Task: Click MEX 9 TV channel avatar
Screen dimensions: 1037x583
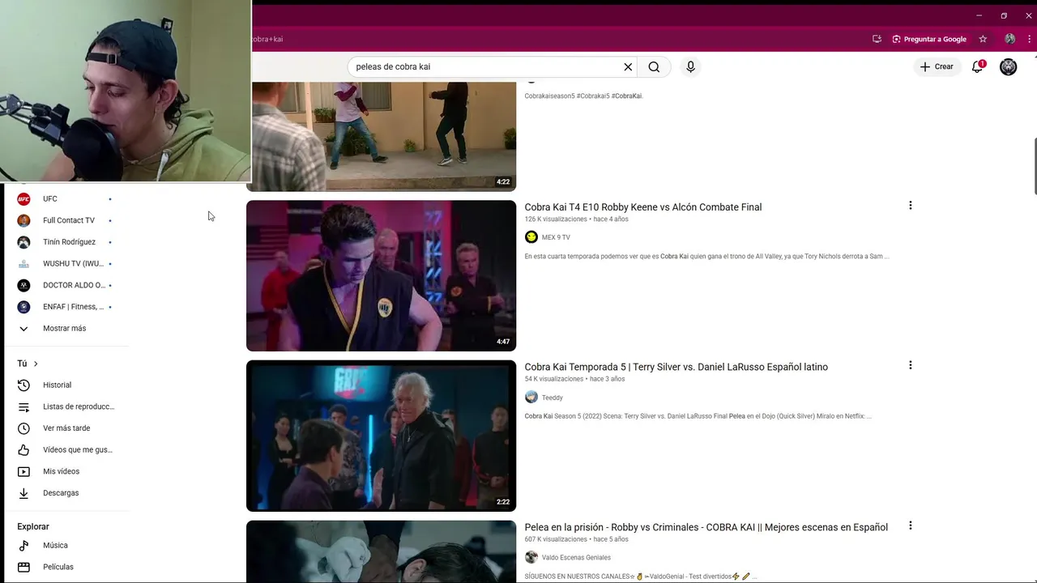Action: click(531, 237)
